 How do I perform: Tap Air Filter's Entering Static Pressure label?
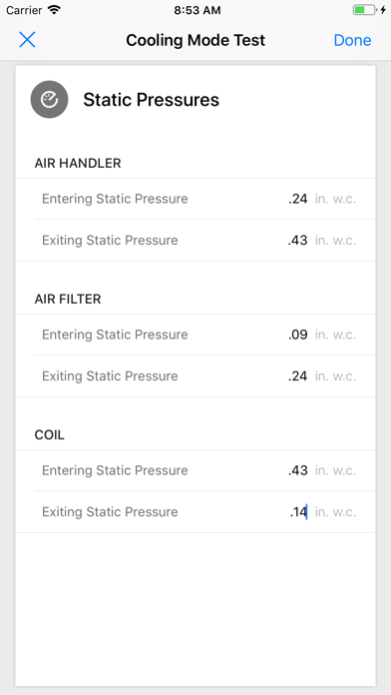[115, 335]
